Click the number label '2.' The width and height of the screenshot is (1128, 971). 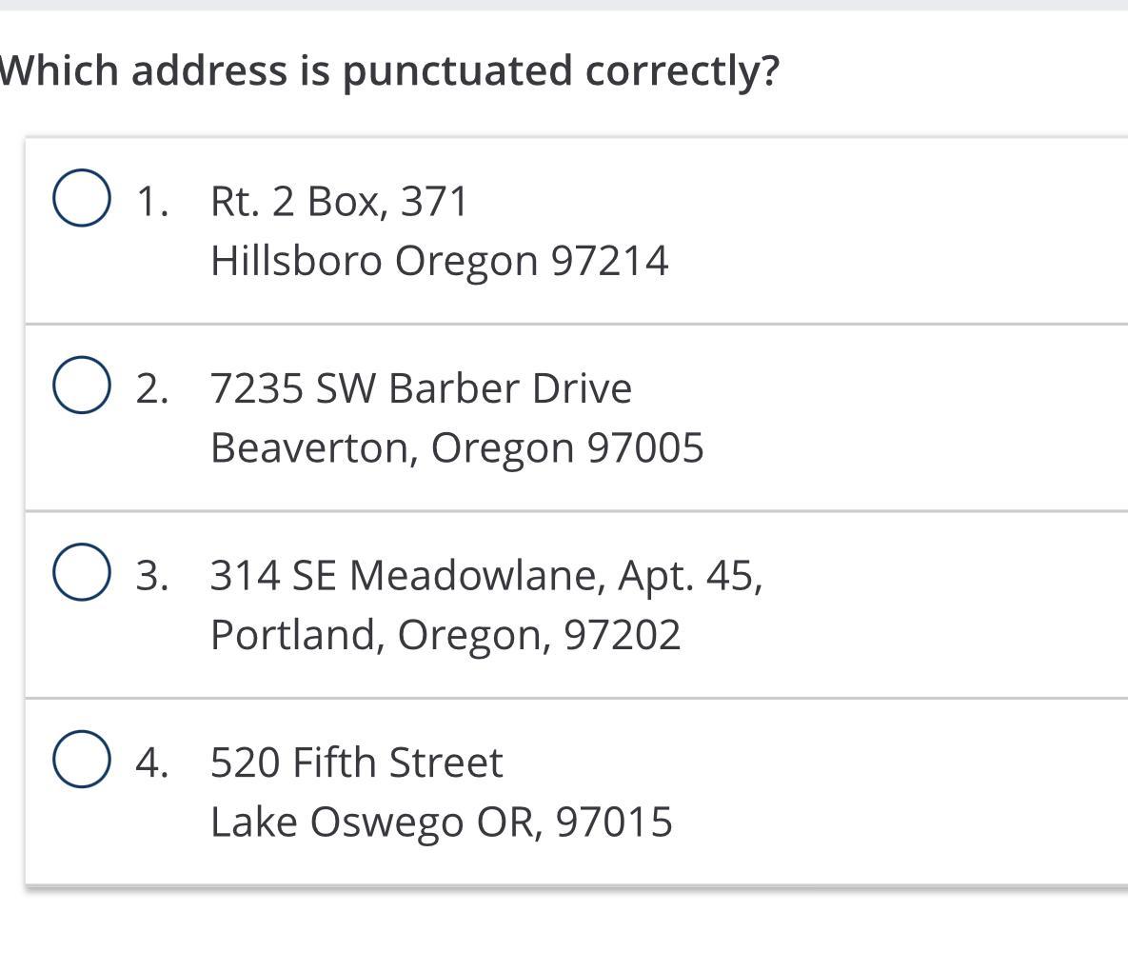152,388
